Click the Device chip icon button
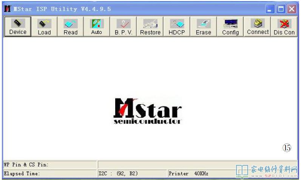 pyautogui.click(x=18, y=27)
